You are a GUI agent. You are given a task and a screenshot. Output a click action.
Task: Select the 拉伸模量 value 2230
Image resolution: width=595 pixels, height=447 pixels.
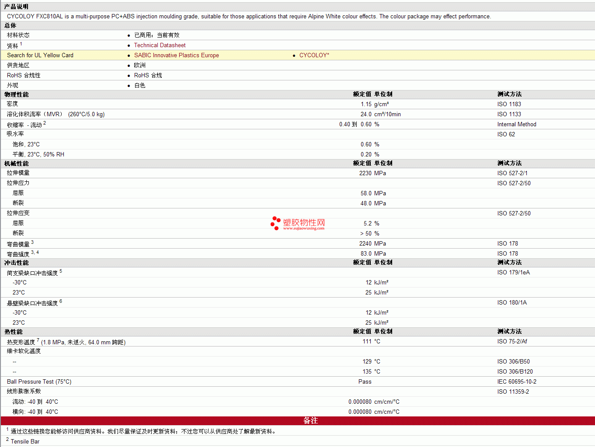(365, 173)
